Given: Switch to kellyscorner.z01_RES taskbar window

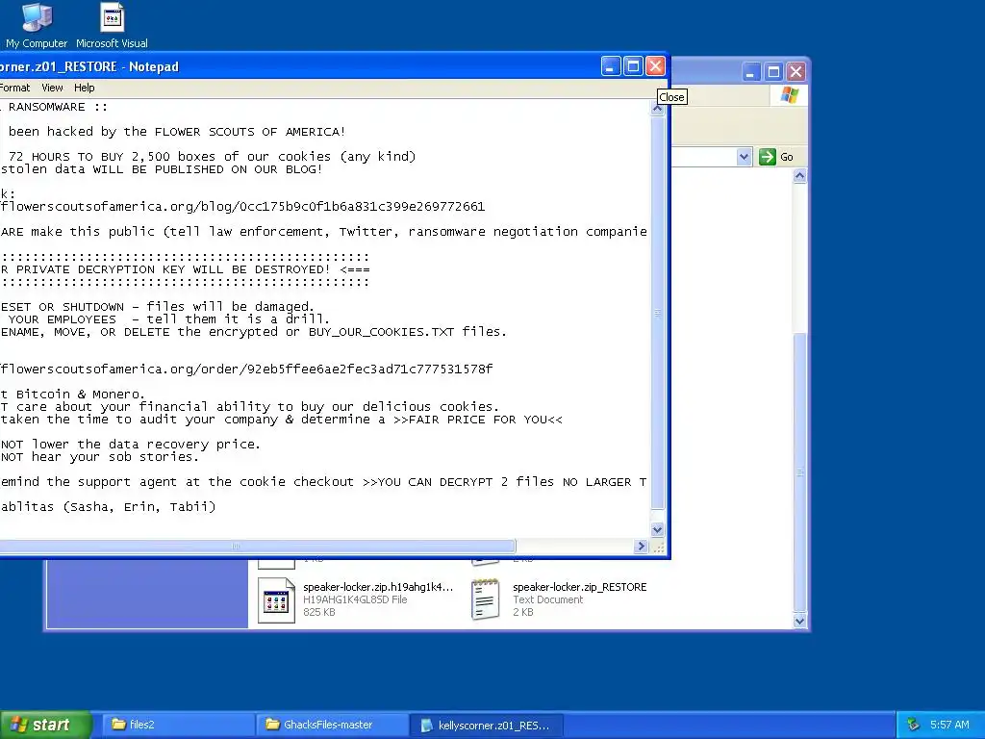Looking at the screenshot, I should (x=486, y=725).
